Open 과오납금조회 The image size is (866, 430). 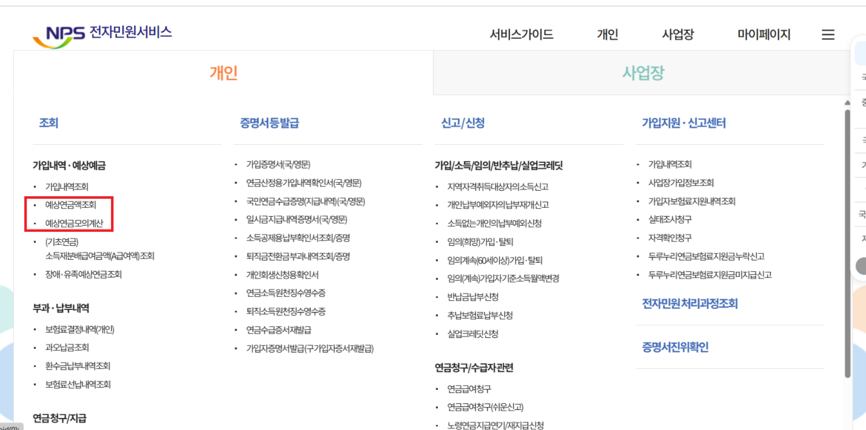point(67,348)
